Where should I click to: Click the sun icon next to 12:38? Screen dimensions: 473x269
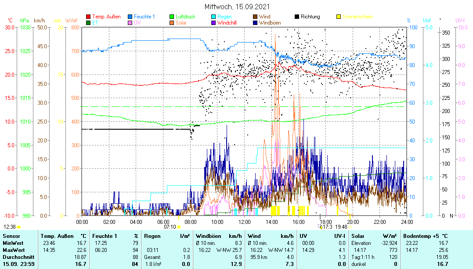click(19, 227)
